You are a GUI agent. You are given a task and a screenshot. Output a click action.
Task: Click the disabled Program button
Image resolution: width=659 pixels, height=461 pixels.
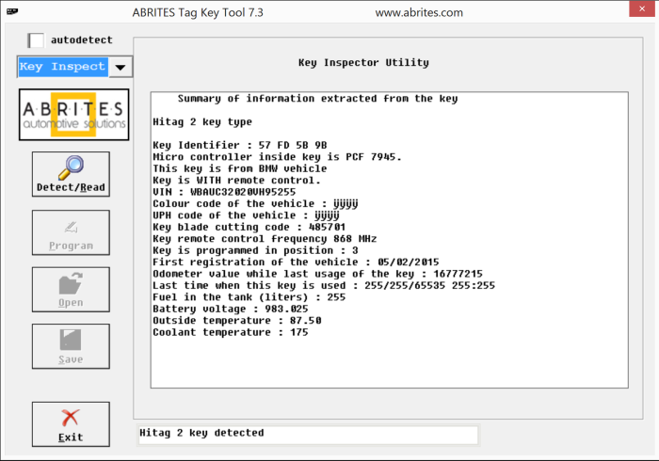click(x=71, y=232)
